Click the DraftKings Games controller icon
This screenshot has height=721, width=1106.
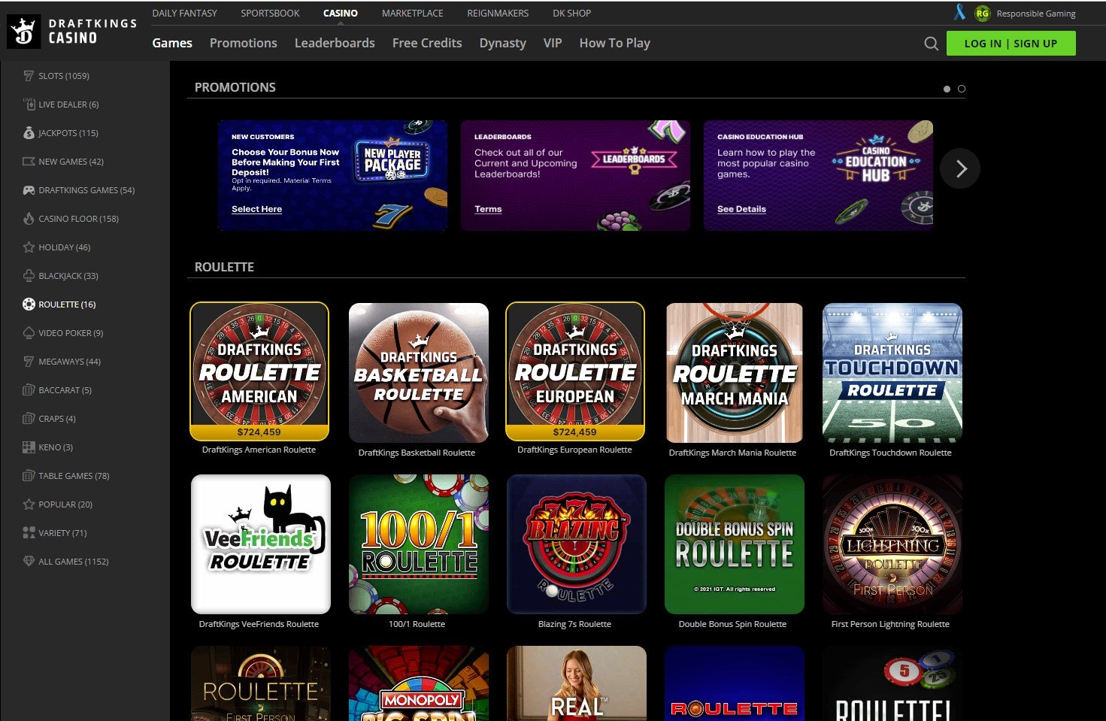(29, 190)
